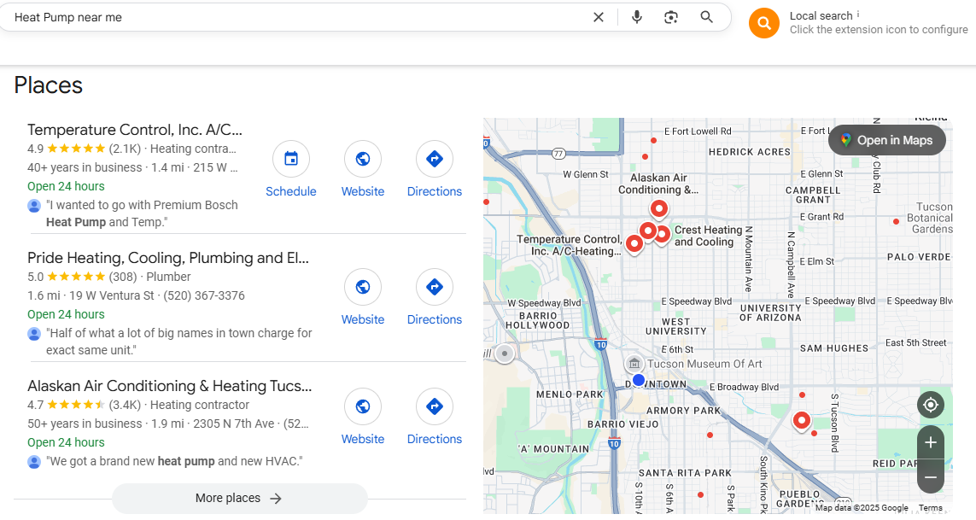Open the map Terms link
This screenshot has height=520, width=976.
coord(930,508)
